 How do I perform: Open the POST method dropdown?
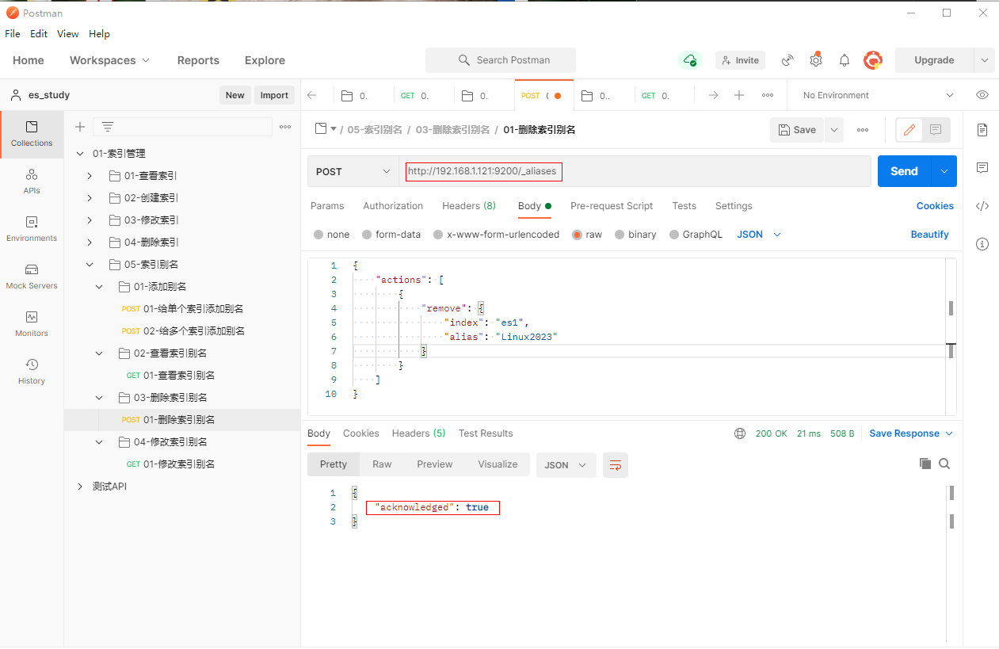[353, 171]
